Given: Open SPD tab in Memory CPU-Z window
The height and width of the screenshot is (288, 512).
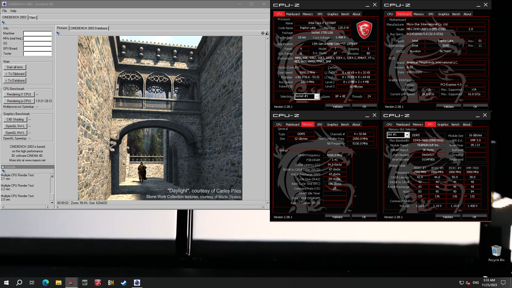Looking at the screenshot, I should [320, 125].
